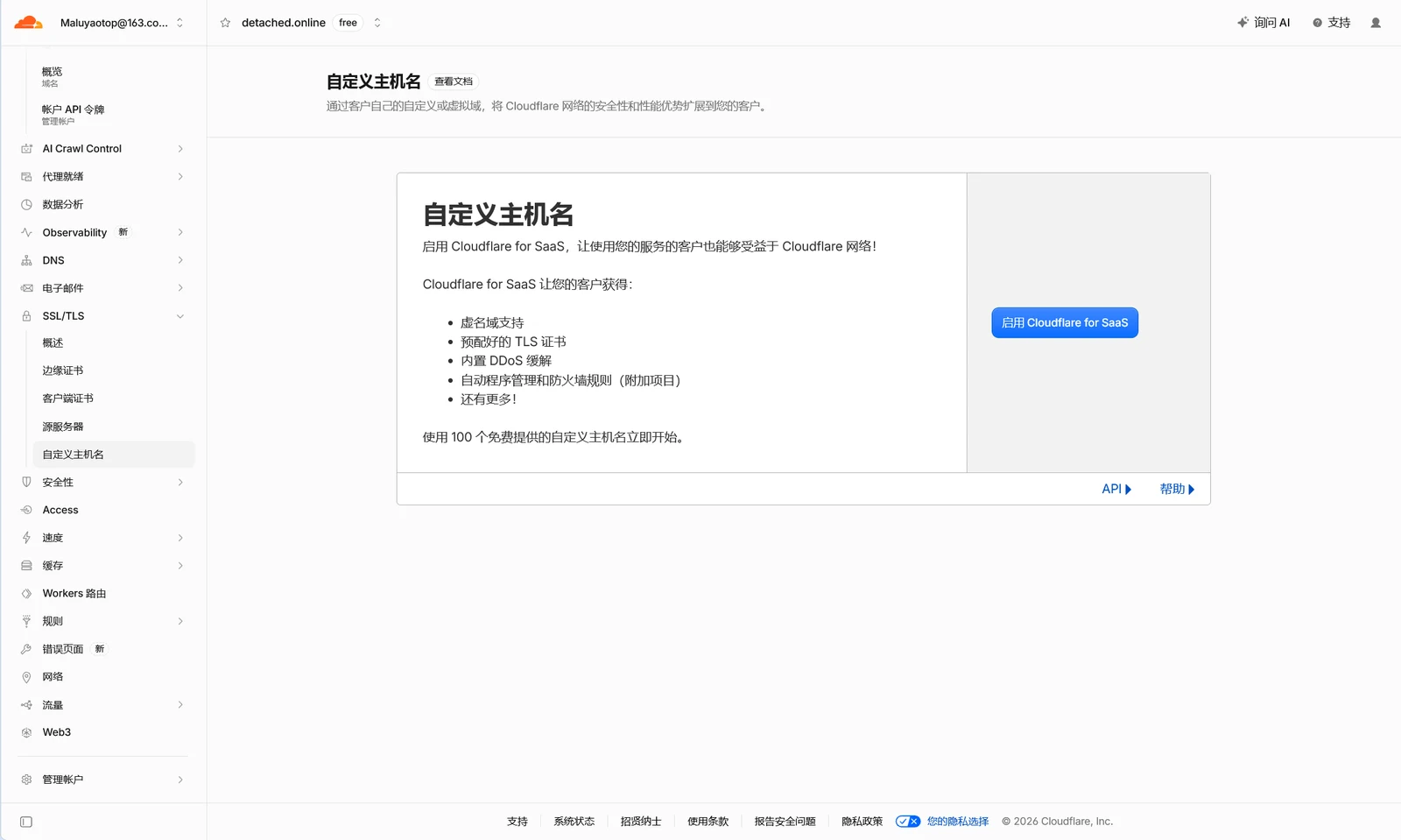Click 询问 AI button
This screenshot has height=840, width=1401.
pyautogui.click(x=1264, y=23)
